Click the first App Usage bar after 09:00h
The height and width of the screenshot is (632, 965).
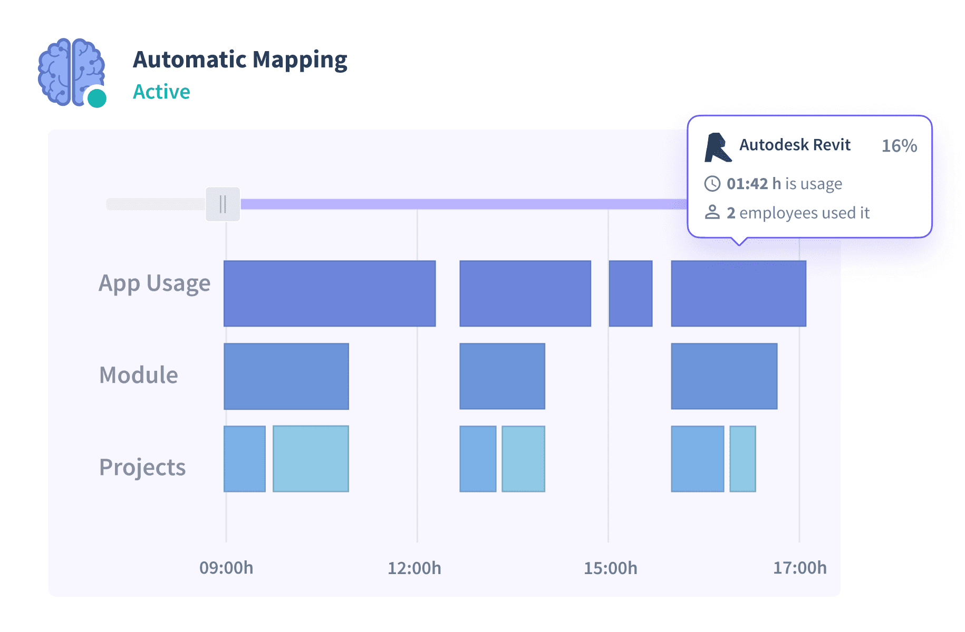(x=330, y=293)
